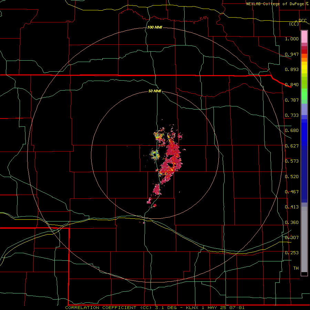Click the small crimson echo south of main cluster
Screen dimensions: 310x310
tap(157, 189)
